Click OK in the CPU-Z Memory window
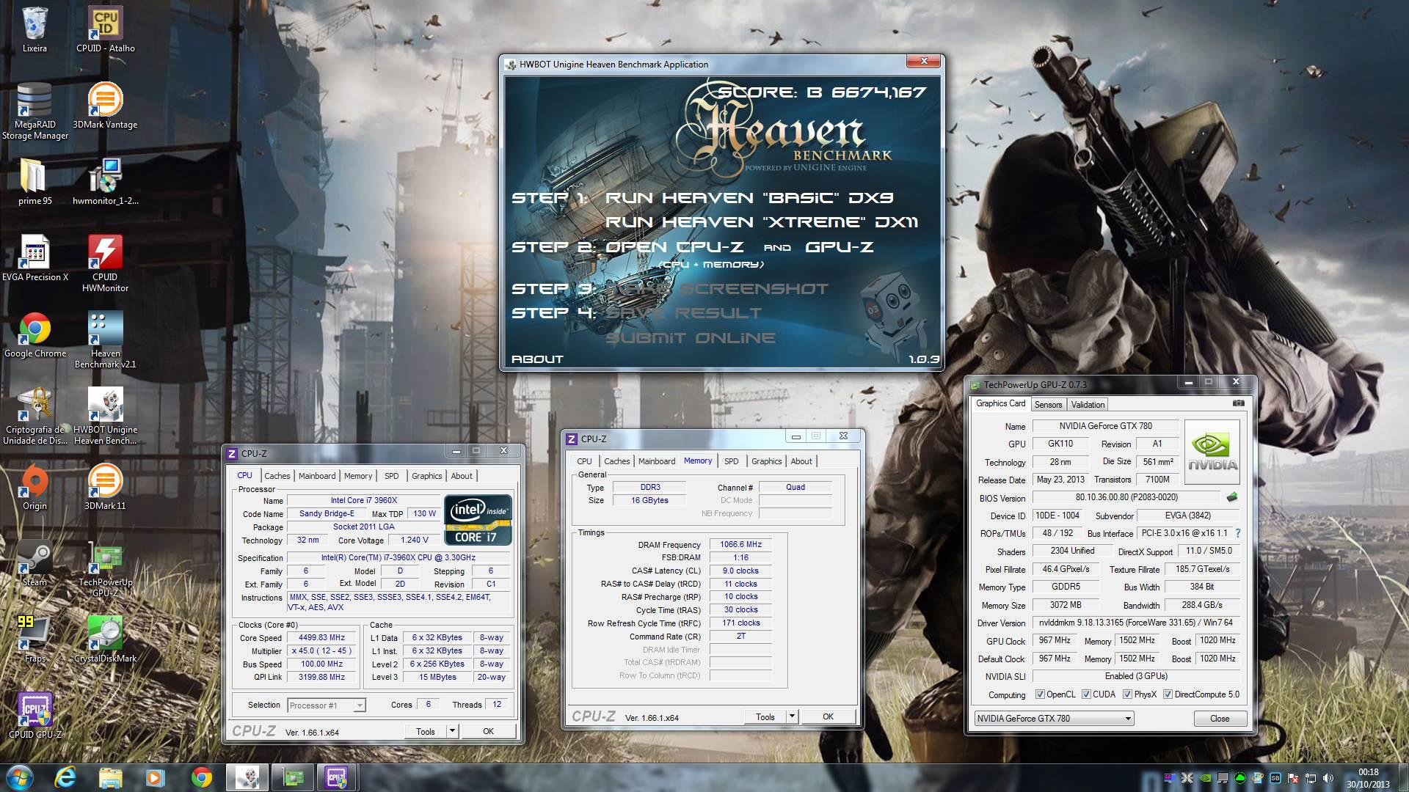The width and height of the screenshot is (1409, 792). pos(828,716)
